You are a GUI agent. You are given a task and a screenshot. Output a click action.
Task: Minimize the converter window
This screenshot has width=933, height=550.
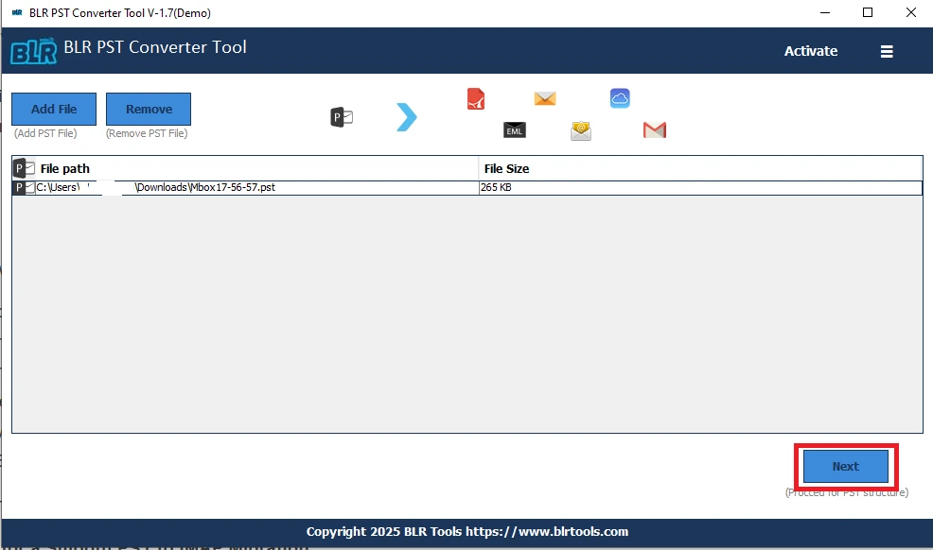pos(825,12)
